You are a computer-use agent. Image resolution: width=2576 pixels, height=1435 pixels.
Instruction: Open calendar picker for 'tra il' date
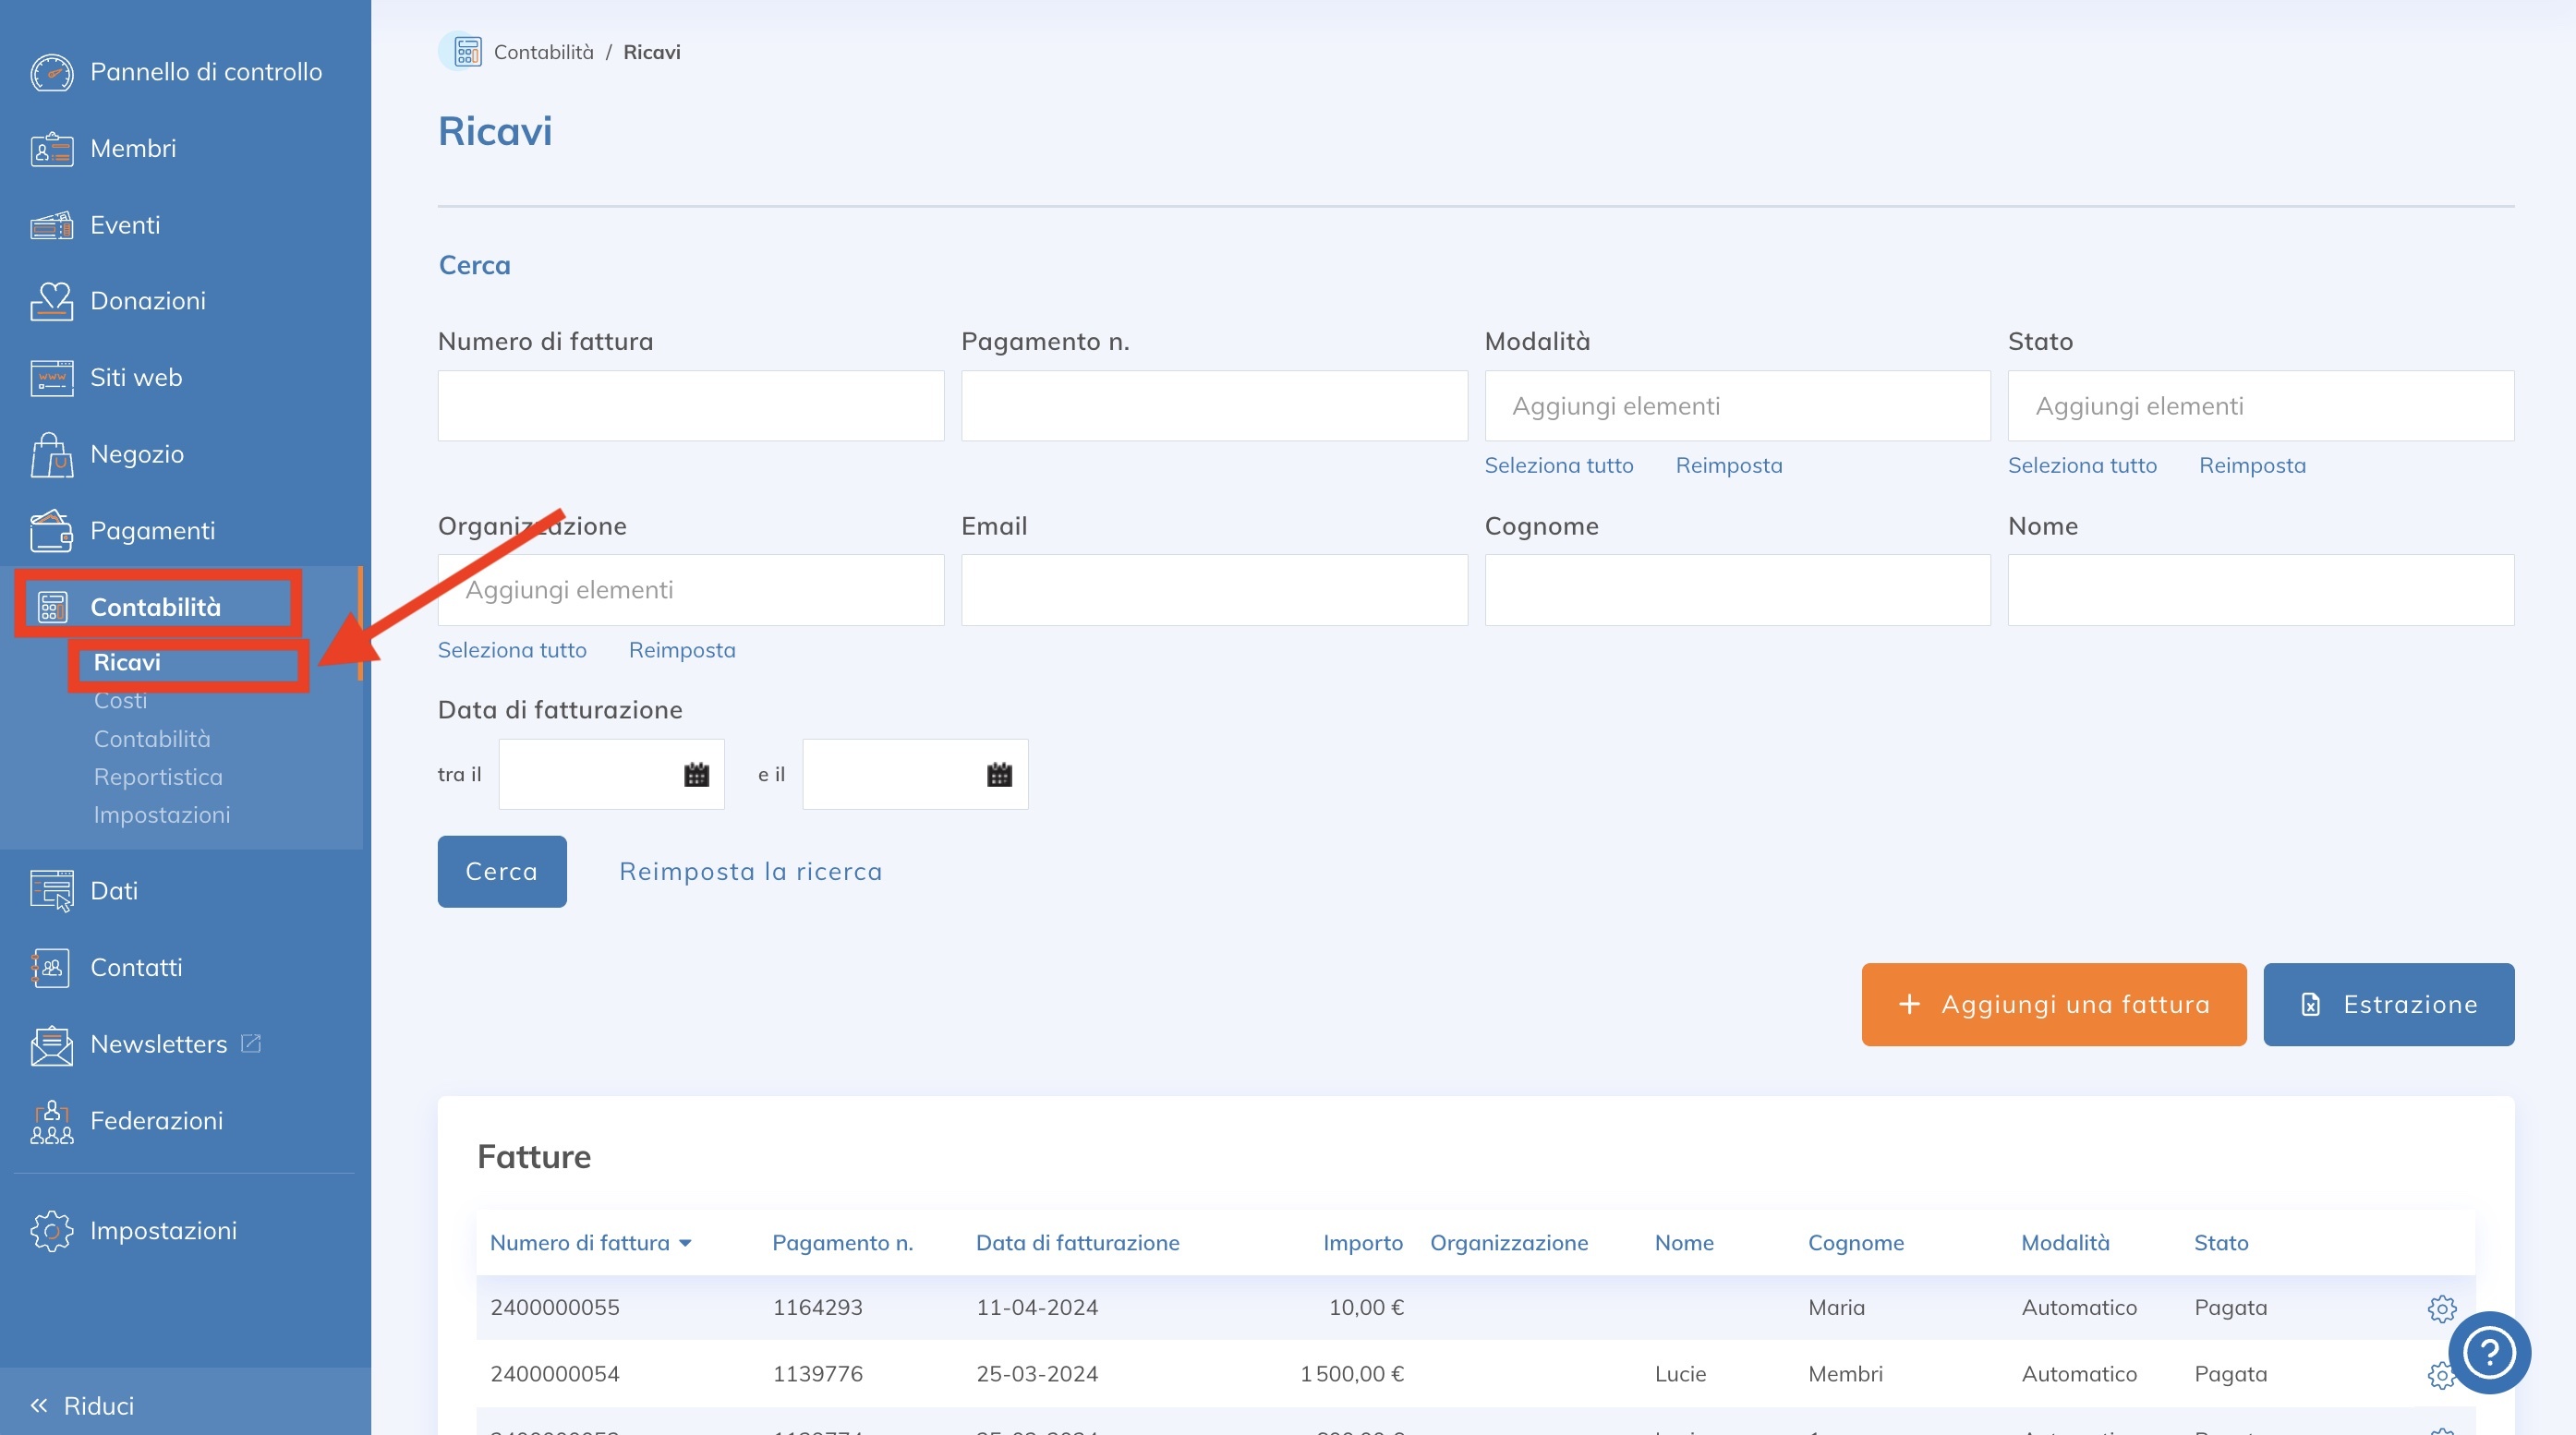[x=696, y=774]
